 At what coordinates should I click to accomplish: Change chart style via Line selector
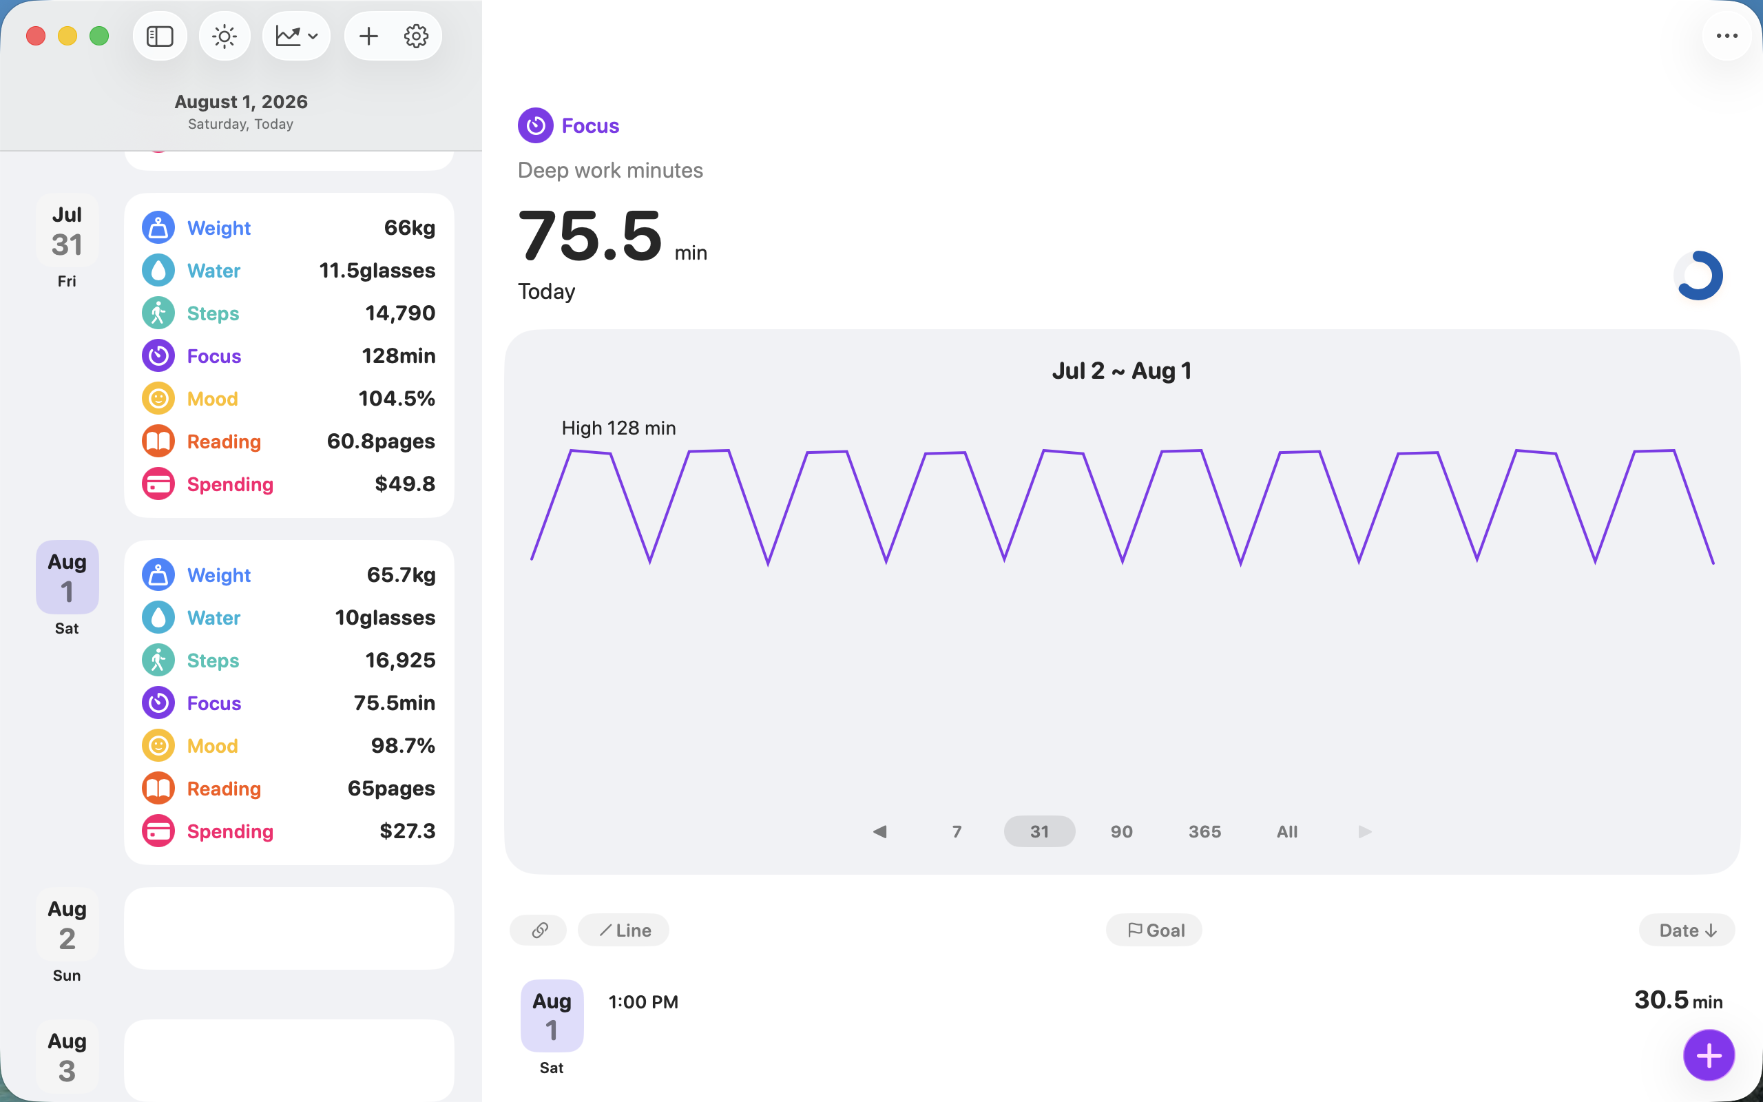(x=624, y=930)
